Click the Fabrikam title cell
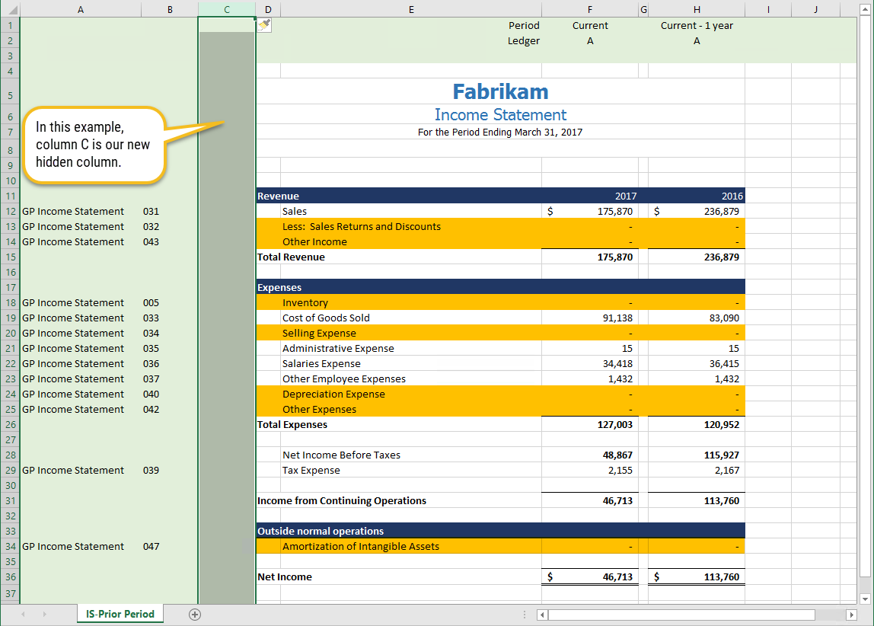874x626 pixels. [x=500, y=91]
